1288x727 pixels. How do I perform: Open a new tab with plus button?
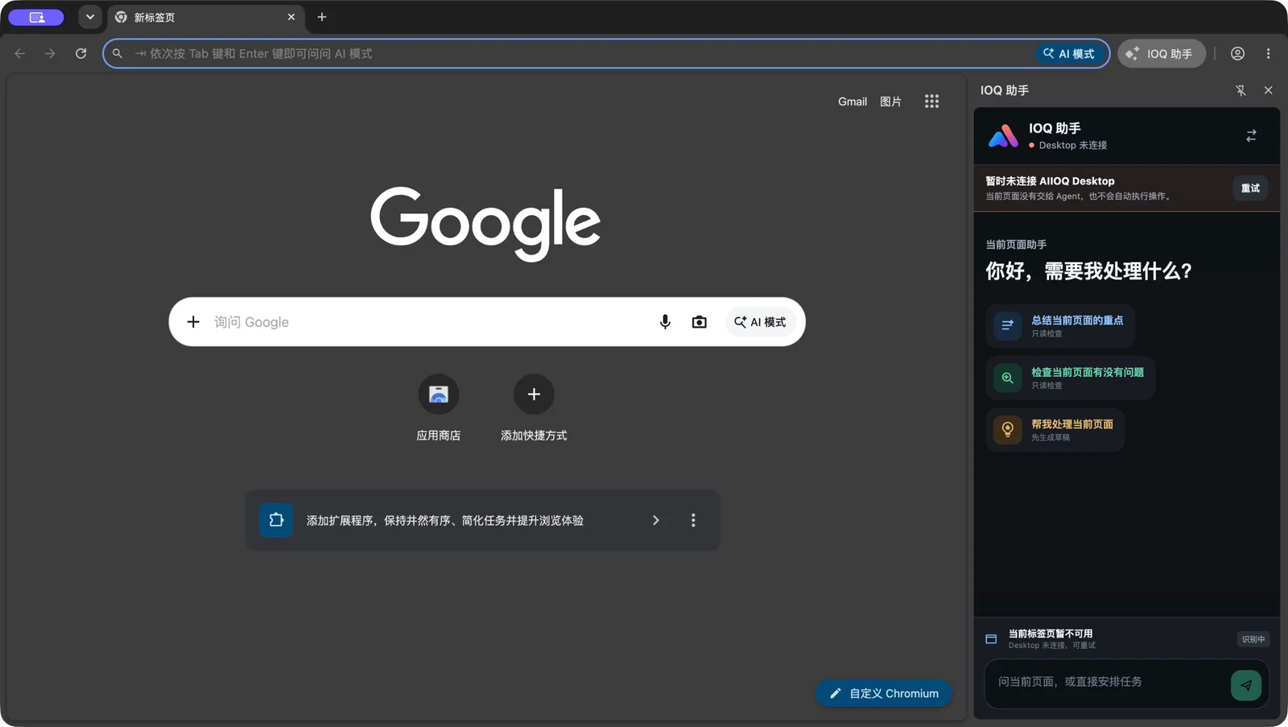(322, 17)
